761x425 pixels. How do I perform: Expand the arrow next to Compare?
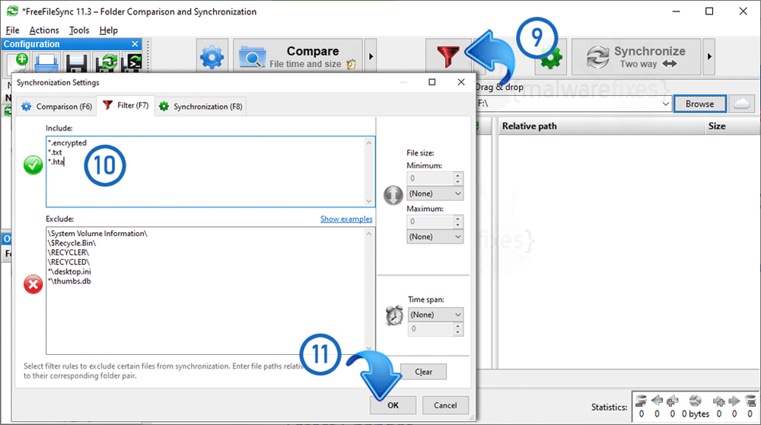pos(371,57)
